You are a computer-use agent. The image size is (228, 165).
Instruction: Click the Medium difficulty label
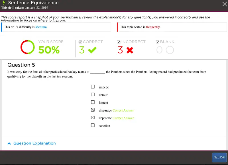pos(41,27)
